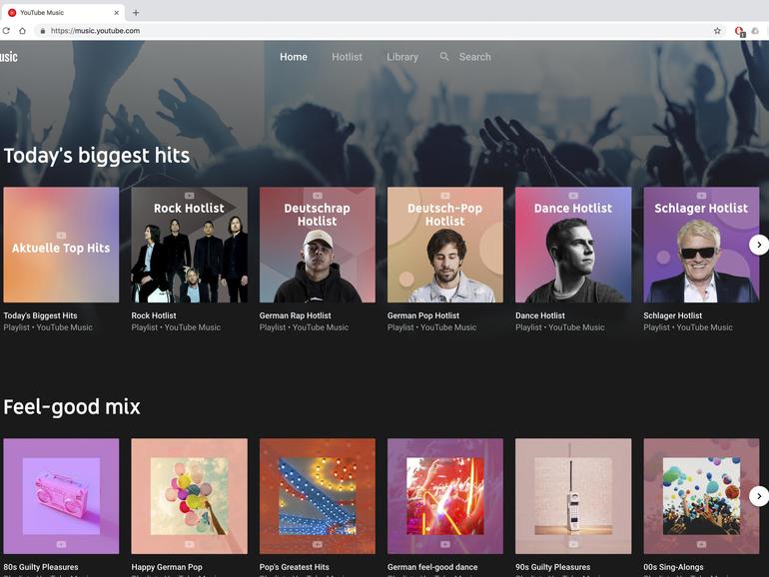This screenshot has width=769, height=577.
Task: Open Dance Hotlist cover image
Action: coord(573,245)
